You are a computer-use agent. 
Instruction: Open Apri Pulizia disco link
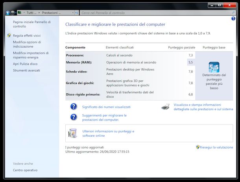25,64
